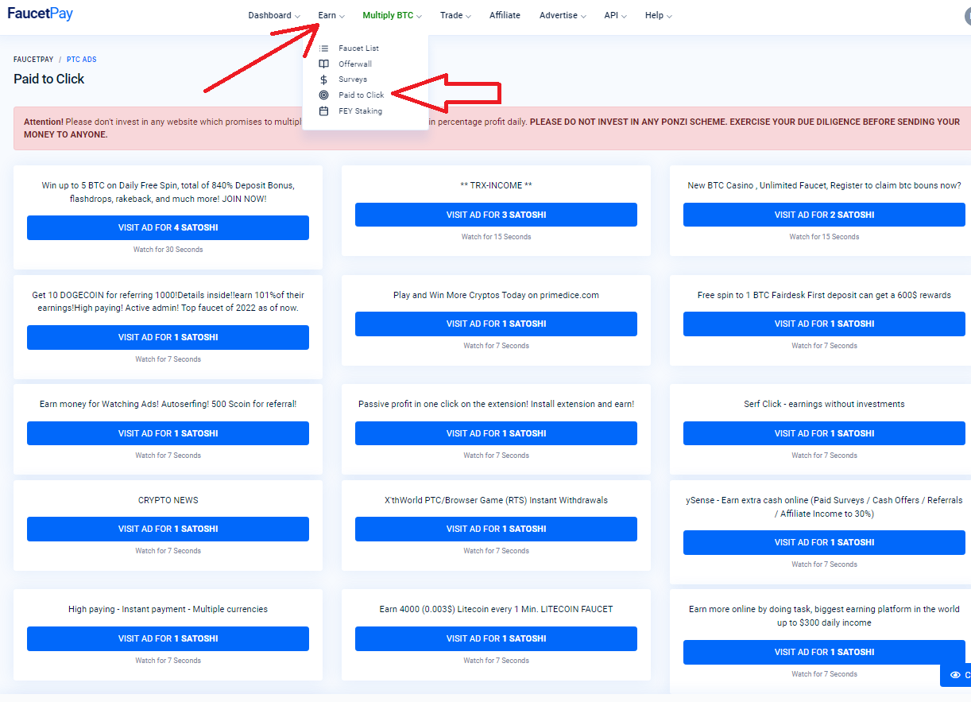Open the API dropdown menu
The image size is (971, 702).
[x=615, y=15]
